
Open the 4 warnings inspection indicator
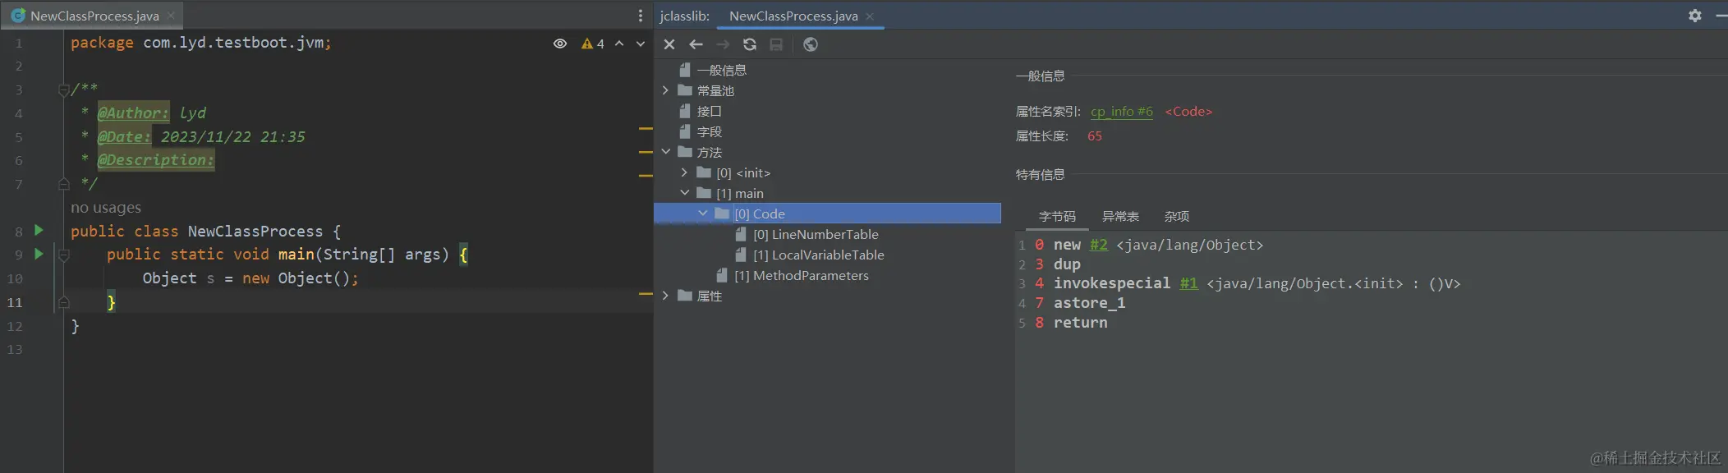point(593,44)
